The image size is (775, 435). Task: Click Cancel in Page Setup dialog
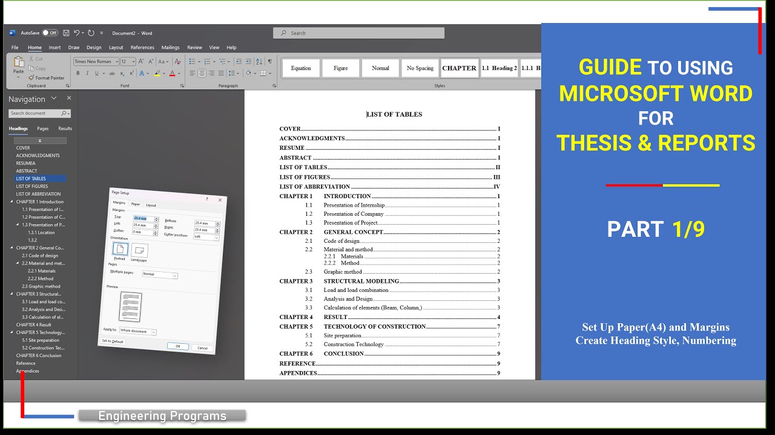point(202,348)
